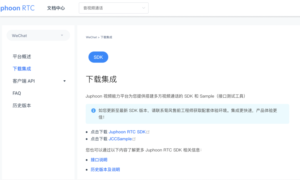Download via Juphoon RTC SDK link
Viewport: 300px width, 180px height.
127,132
